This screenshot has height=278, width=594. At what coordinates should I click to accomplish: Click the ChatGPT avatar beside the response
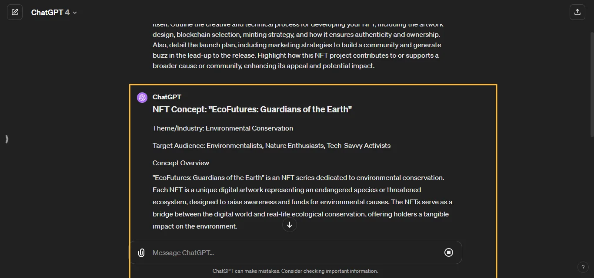tap(142, 97)
